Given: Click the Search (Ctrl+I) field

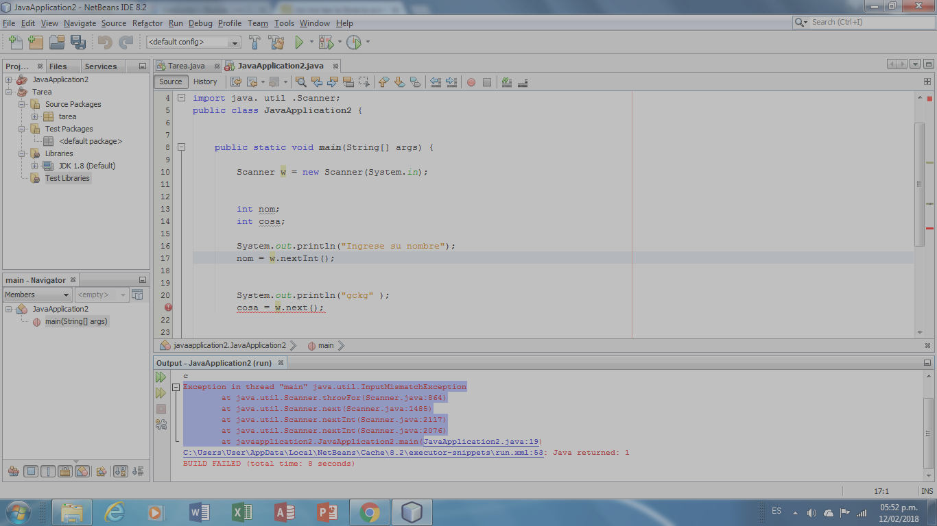Looking at the screenshot, I should 863,22.
